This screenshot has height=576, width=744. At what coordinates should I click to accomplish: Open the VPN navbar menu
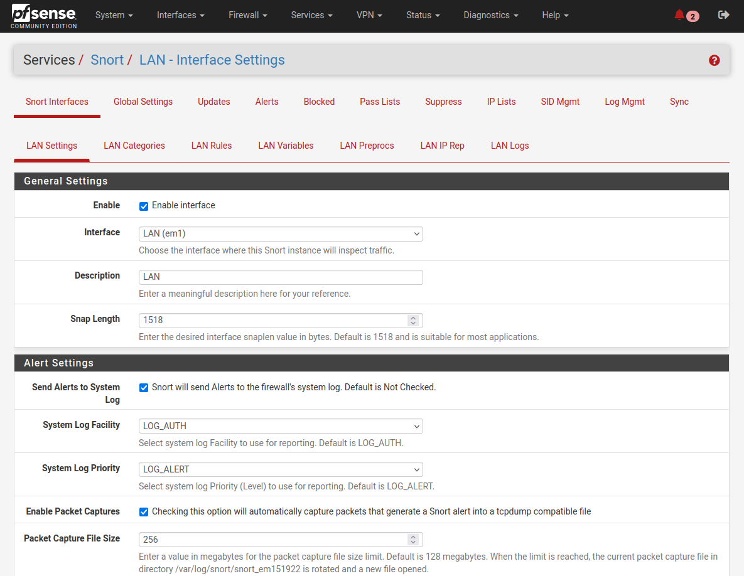click(x=369, y=15)
